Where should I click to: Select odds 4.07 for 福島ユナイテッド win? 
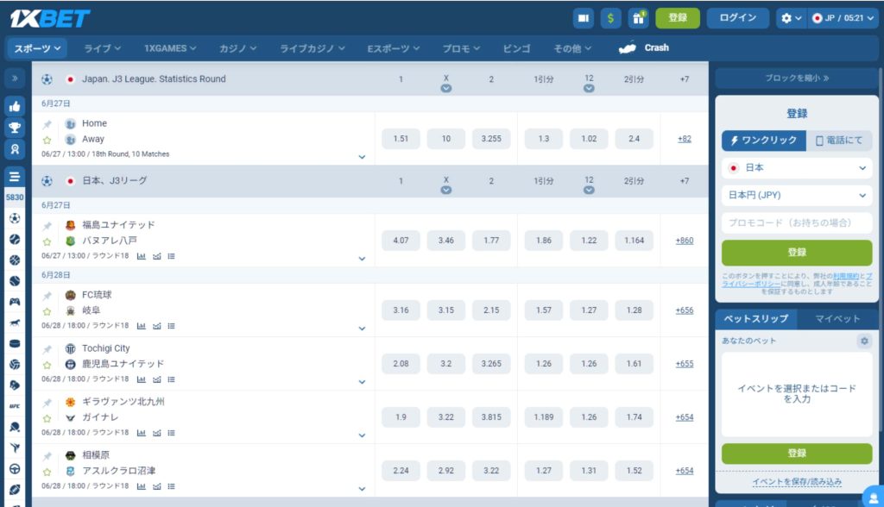[x=401, y=241]
